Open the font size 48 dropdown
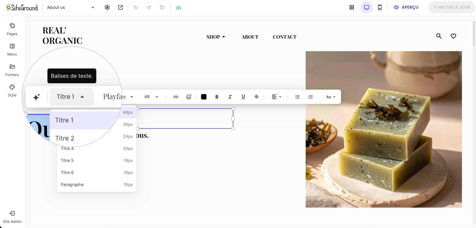Viewport: 476px width, 228px height. 151,97
